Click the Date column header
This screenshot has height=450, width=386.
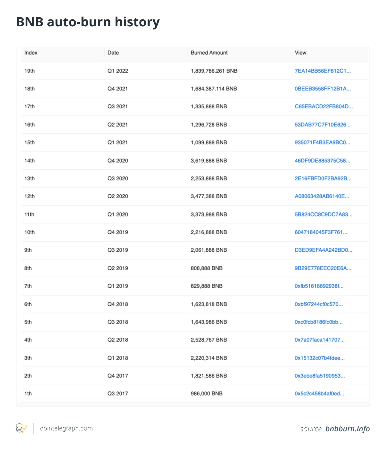pos(113,53)
